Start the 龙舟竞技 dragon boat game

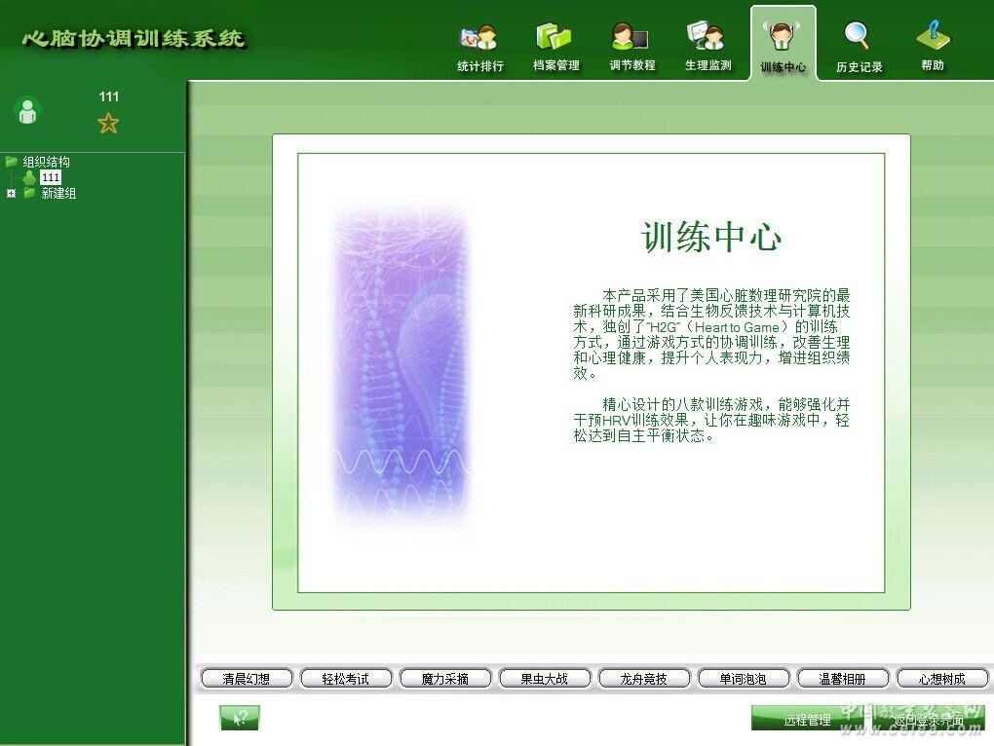tap(643, 679)
